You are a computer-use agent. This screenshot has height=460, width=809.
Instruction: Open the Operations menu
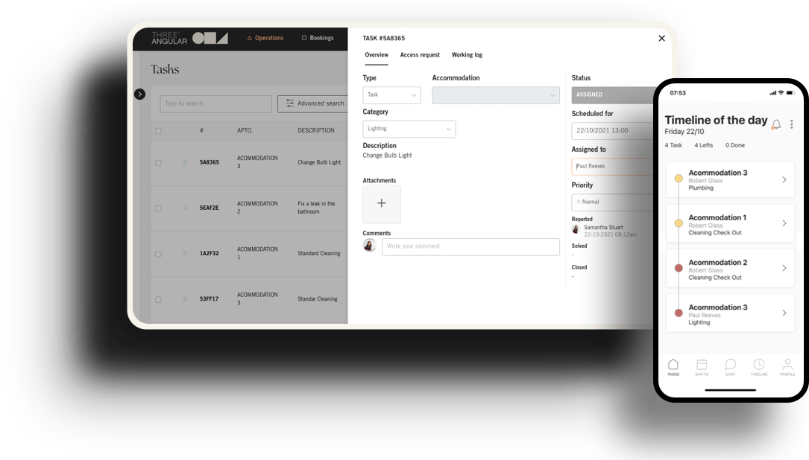[265, 38]
